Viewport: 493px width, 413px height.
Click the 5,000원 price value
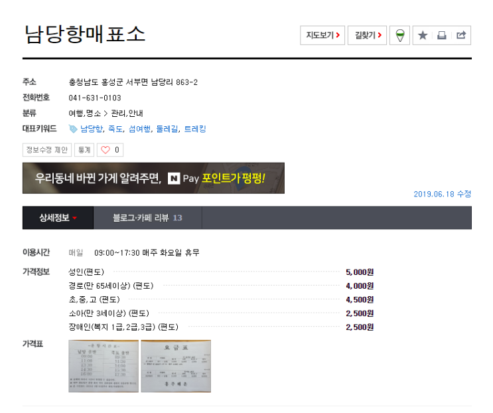(x=360, y=272)
